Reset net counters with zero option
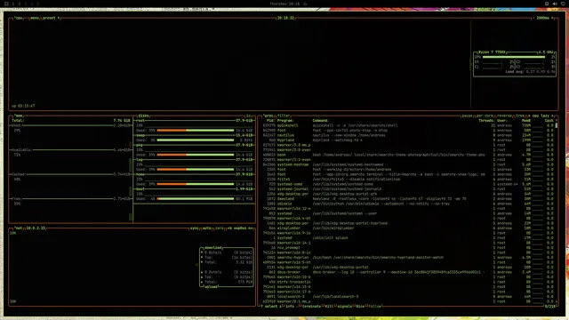 [x=220, y=228]
